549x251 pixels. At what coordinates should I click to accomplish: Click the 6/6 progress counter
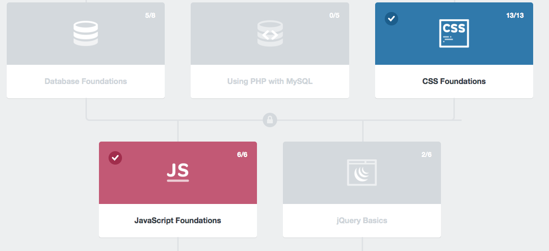click(242, 155)
